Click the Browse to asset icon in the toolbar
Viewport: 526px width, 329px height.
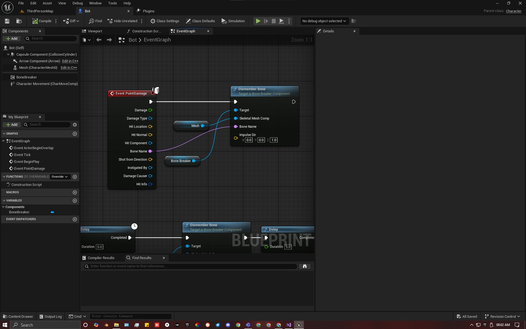click(x=19, y=21)
